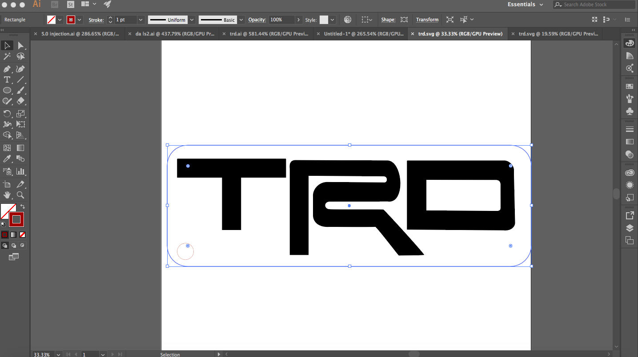Select the Rotate tool
Image resolution: width=638 pixels, height=357 pixels.
(x=7, y=114)
